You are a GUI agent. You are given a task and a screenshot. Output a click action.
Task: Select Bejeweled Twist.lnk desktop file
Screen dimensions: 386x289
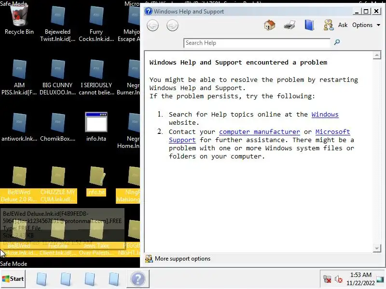[57, 23]
